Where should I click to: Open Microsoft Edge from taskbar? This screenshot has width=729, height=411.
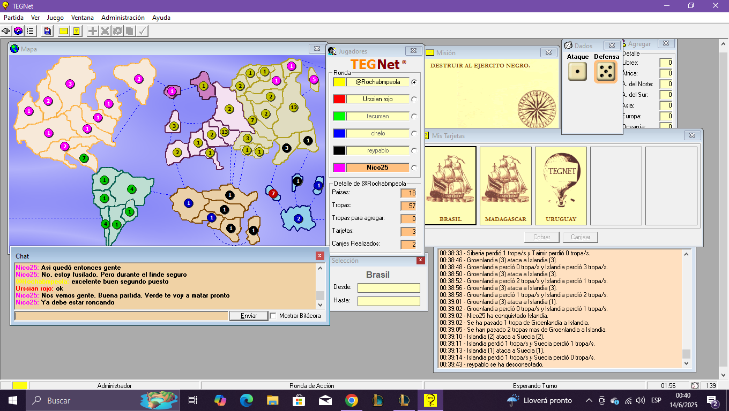(x=246, y=400)
